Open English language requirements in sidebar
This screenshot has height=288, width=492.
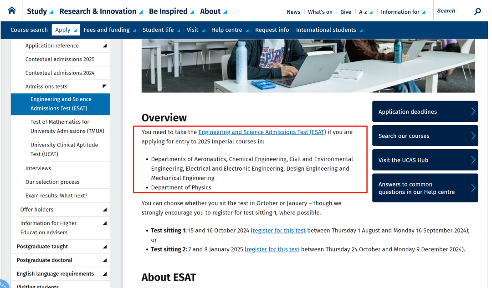(x=55, y=274)
